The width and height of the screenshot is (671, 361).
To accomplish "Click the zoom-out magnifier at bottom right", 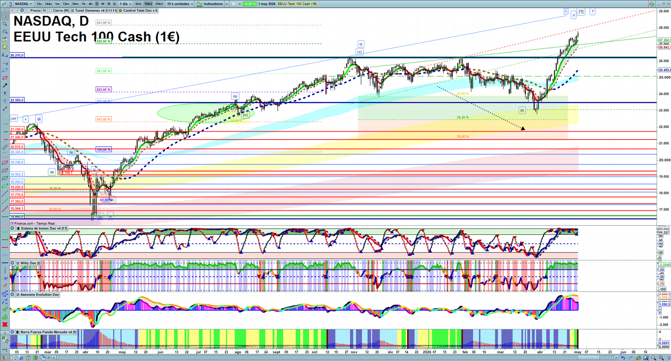I will point(653,358).
